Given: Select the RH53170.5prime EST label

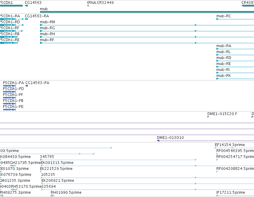Looking at the screenshot, I should click(26, 187).
